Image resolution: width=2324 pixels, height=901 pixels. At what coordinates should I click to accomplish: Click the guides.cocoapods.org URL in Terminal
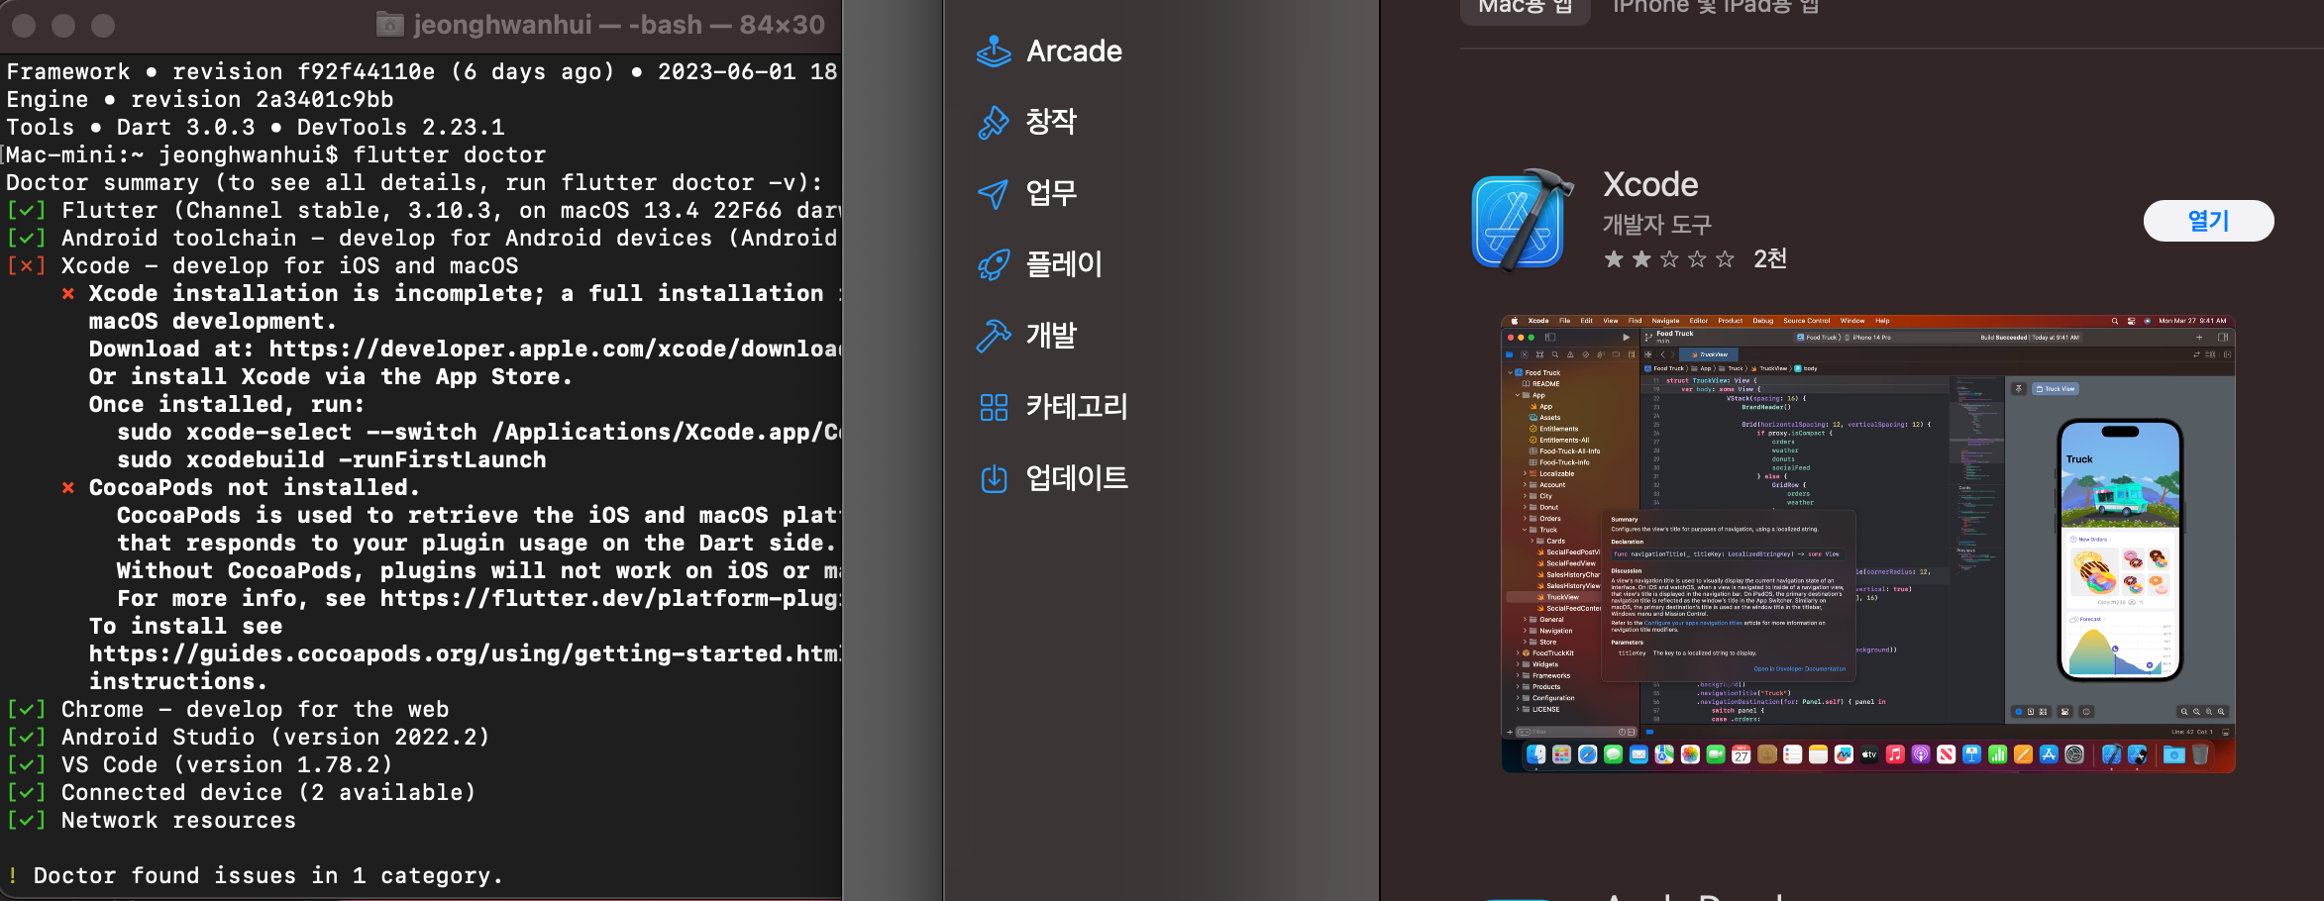tap(465, 654)
